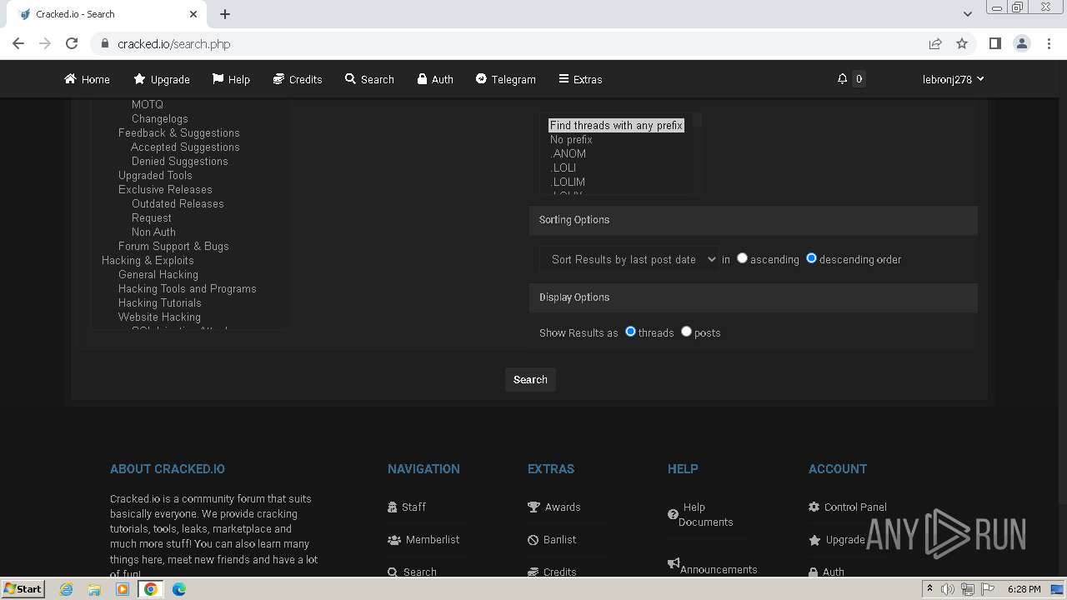Open Credits in the top nav bar
Screen dimensions: 1067x600
coord(298,79)
